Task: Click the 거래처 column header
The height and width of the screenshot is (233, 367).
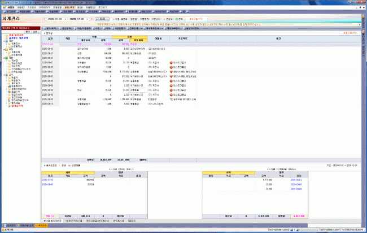Action: pos(159,38)
